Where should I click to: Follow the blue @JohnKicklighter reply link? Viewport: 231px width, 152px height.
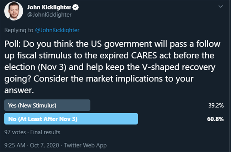point(57,30)
